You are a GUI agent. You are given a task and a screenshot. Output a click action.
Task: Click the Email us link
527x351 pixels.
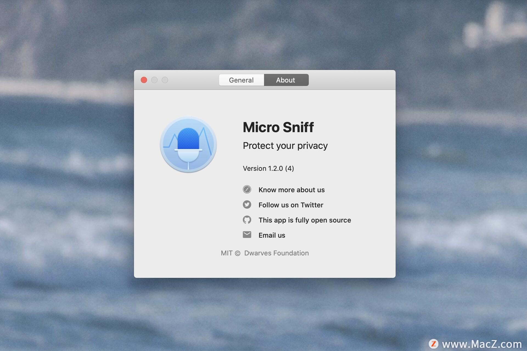[272, 235]
